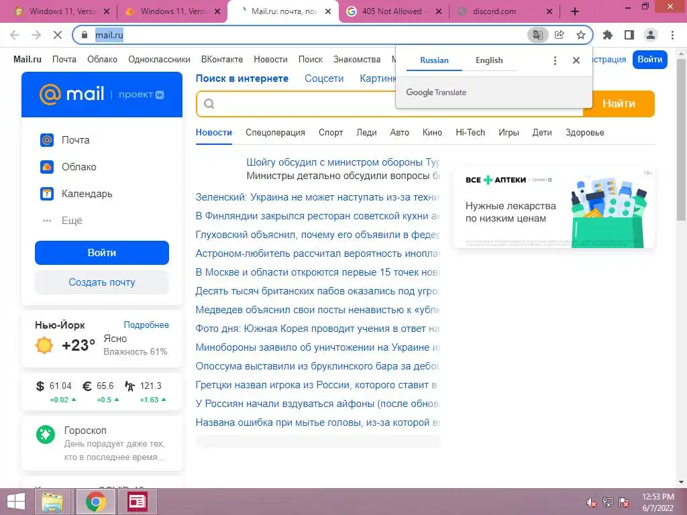This screenshot has width=687, height=515.
Task: Open Здоровье news category
Action: pos(584,133)
